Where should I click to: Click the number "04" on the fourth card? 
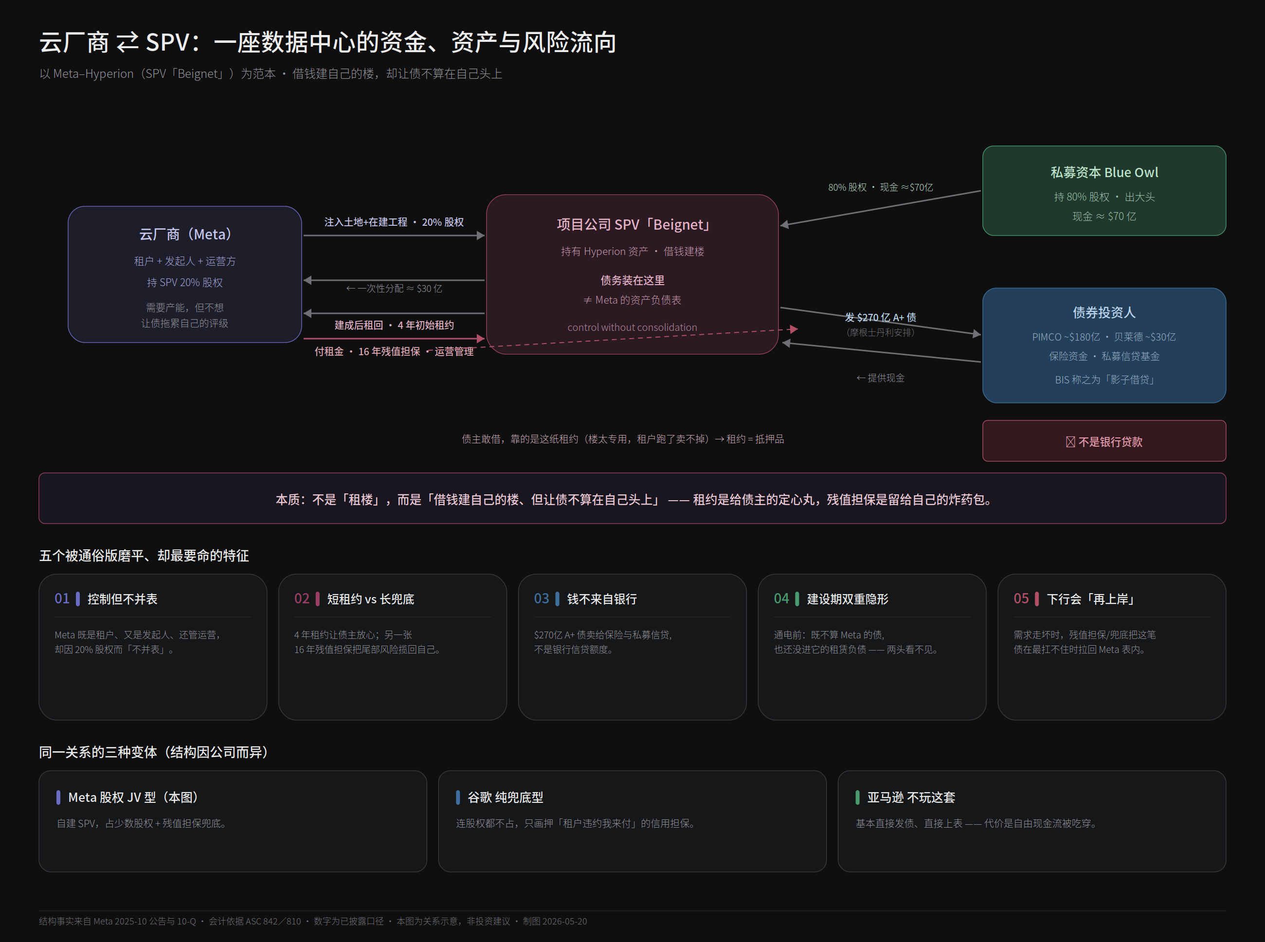pyautogui.click(x=781, y=599)
